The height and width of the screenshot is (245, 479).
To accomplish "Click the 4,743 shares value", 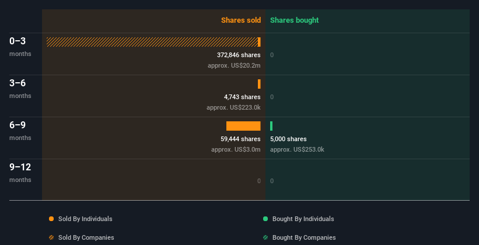I will tap(242, 97).
